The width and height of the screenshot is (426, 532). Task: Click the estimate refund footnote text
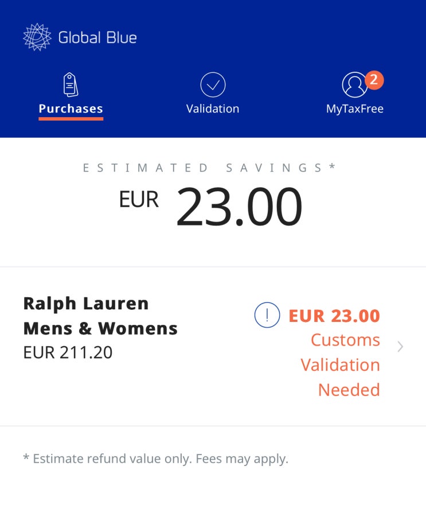coord(155,459)
